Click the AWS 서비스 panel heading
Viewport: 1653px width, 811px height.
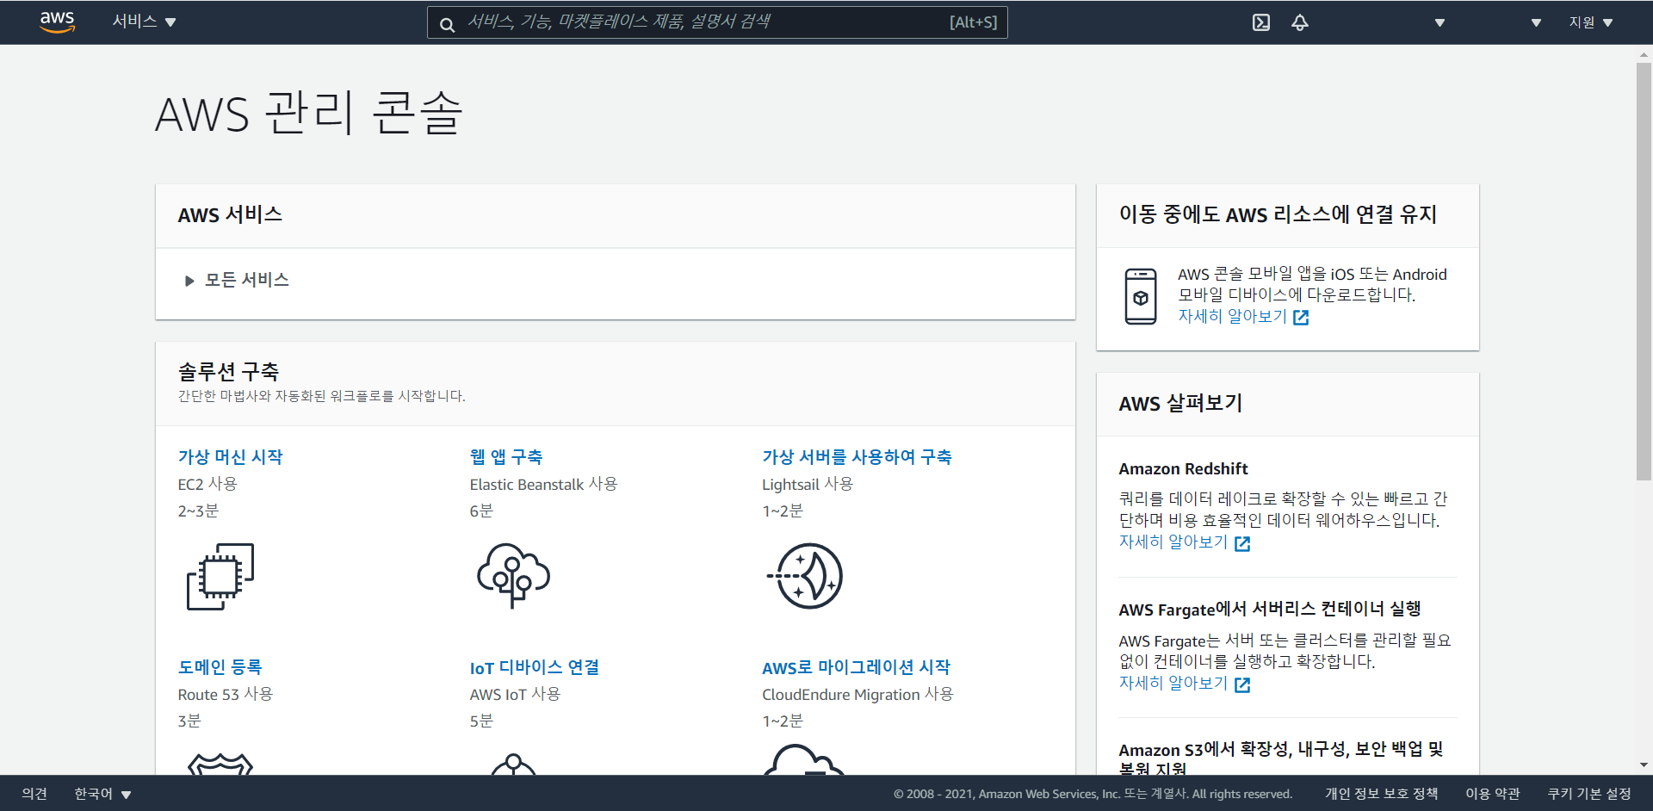coord(230,215)
